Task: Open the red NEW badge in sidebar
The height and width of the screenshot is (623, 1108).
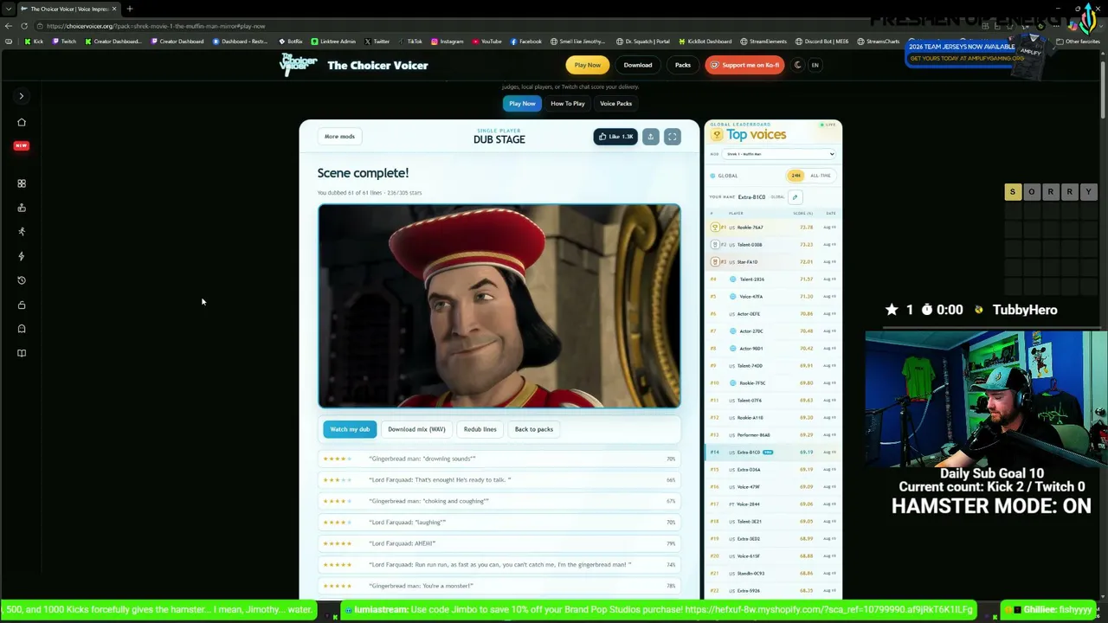Action: point(22,145)
